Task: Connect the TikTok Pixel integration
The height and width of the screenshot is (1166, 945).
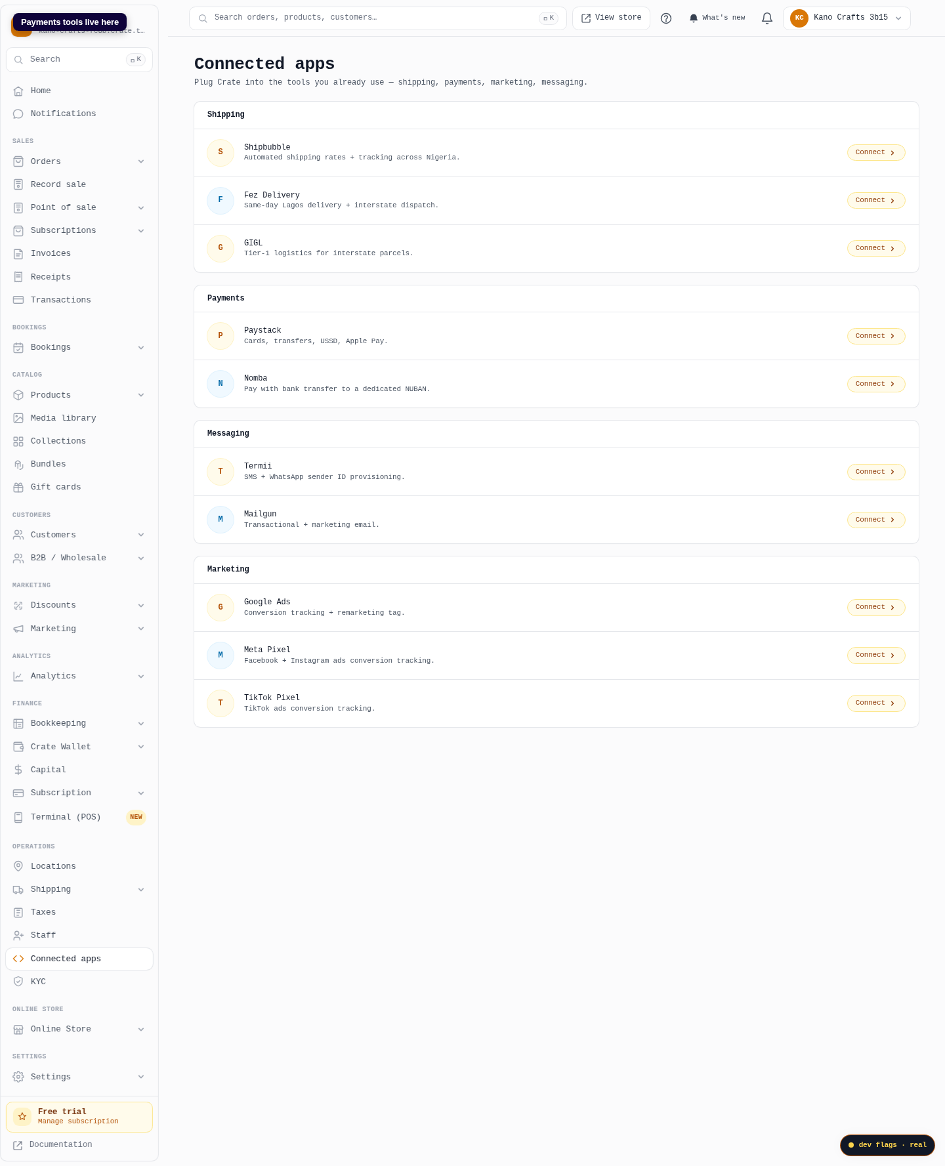Action: pos(876,703)
